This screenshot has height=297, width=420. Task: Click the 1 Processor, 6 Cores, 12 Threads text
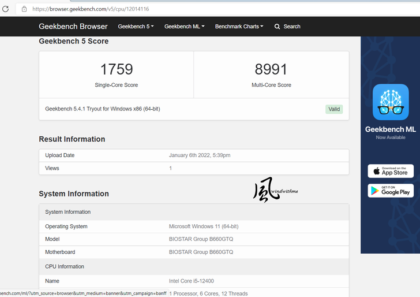click(208, 293)
